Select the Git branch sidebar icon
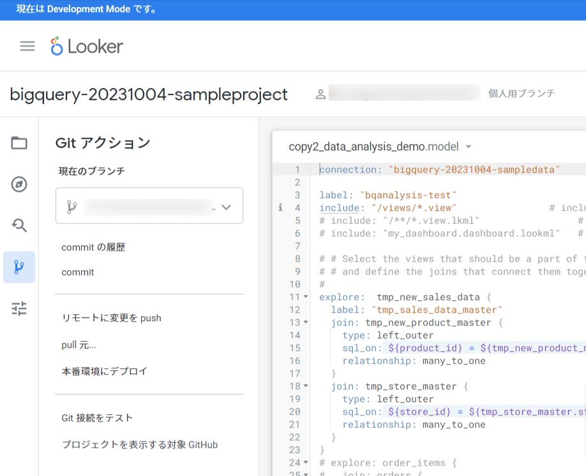Viewport: 586px width, 476px height. click(x=19, y=267)
